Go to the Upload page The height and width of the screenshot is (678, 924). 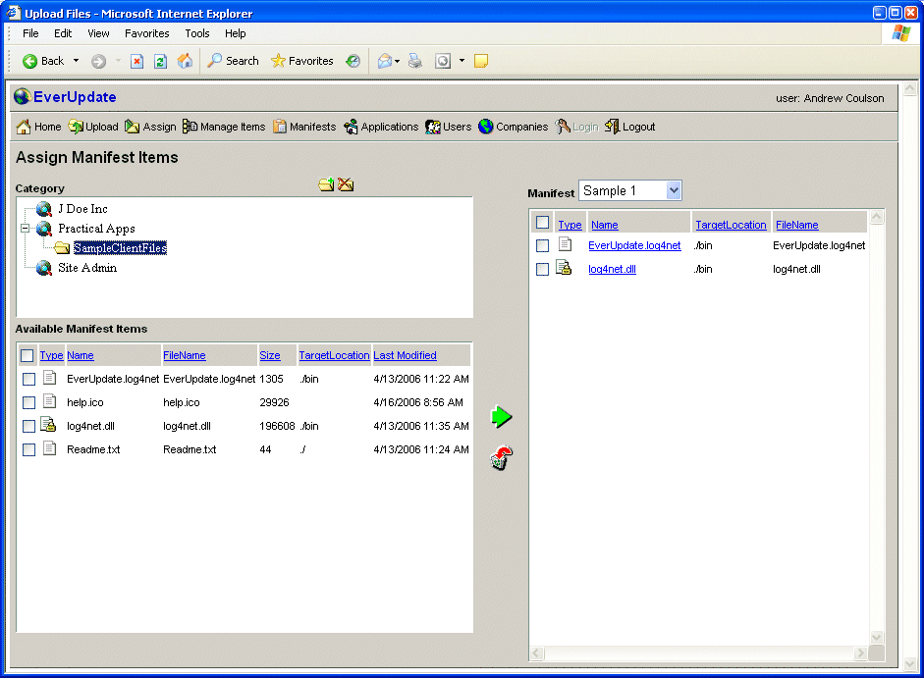tap(93, 127)
